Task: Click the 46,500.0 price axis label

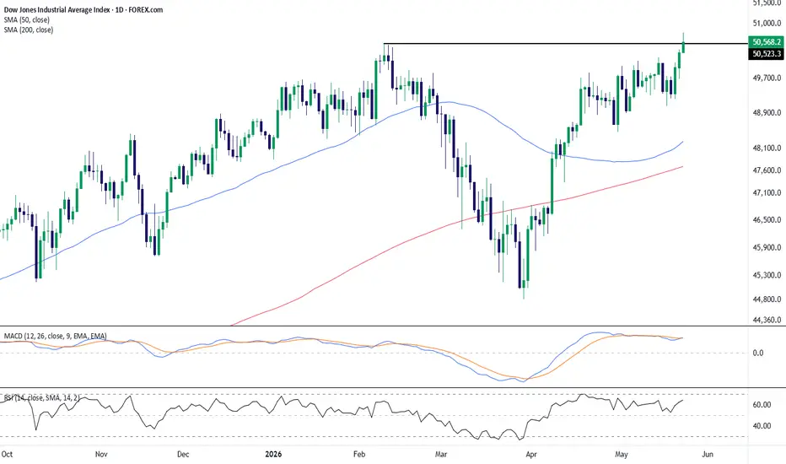Action: pos(767,219)
